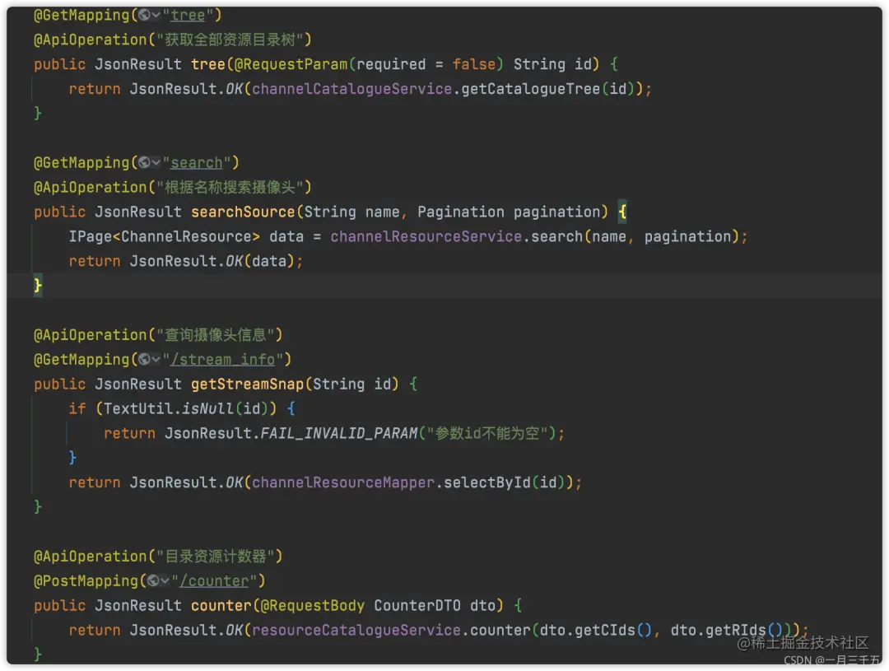Click the globe icon next to "tree" mapping
Viewport: 889px width, 671px height.
point(144,16)
